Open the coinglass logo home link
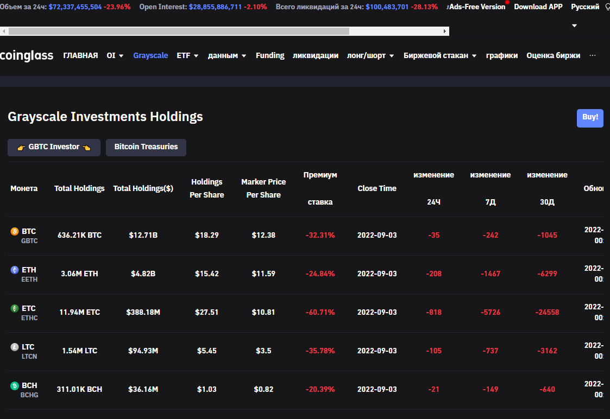This screenshot has height=419, width=610. coord(27,55)
